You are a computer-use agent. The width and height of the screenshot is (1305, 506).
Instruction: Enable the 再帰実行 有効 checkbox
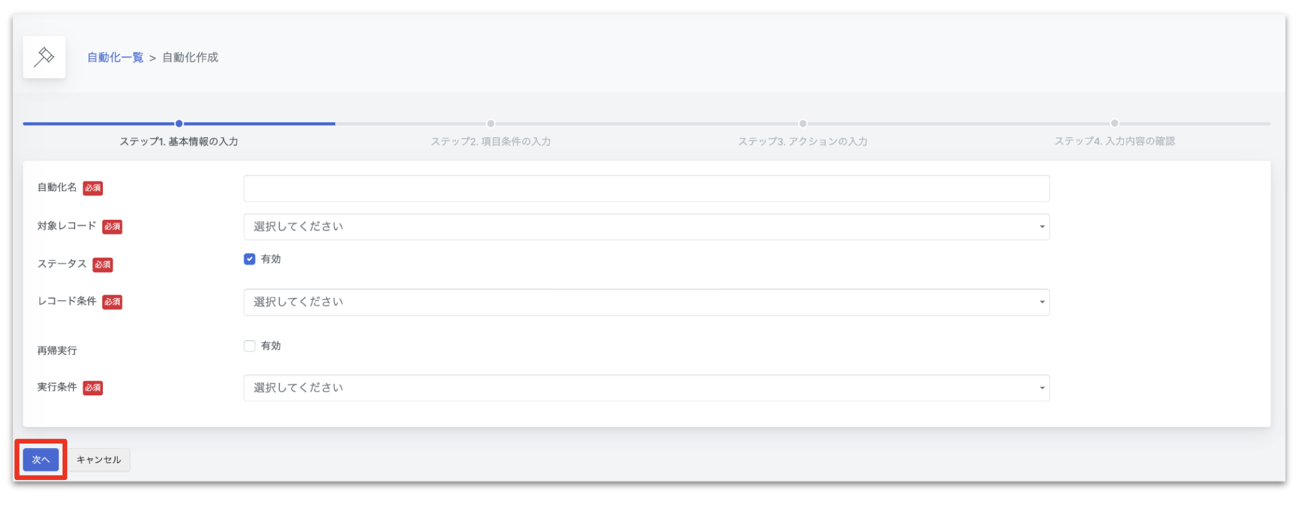pos(249,346)
